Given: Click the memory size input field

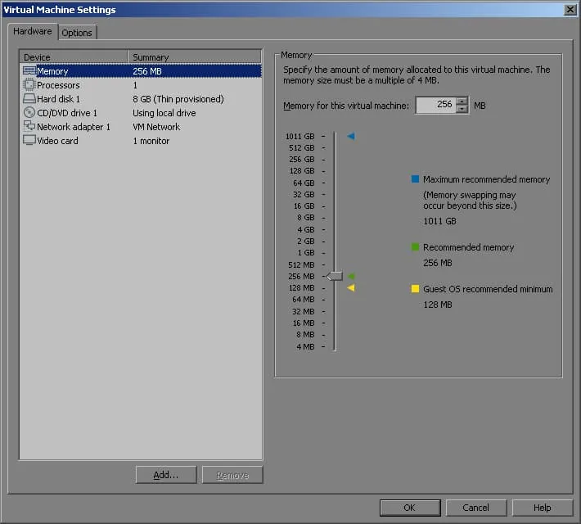Looking at the screenshot, I should pos(435,106).
